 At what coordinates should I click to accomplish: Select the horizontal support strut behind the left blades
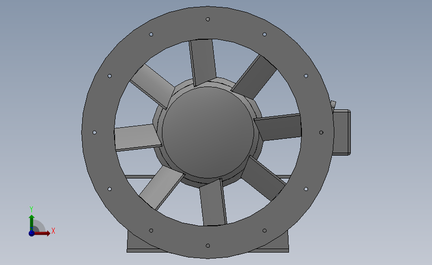click(x=140, y=177)
